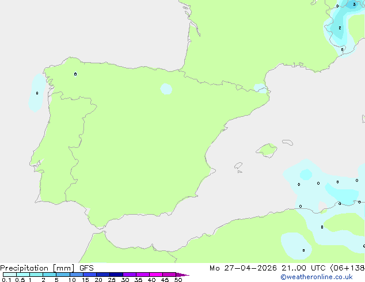Select legend swatch between 30 and 35
365x282 pixels.
(x=129, y=275)
